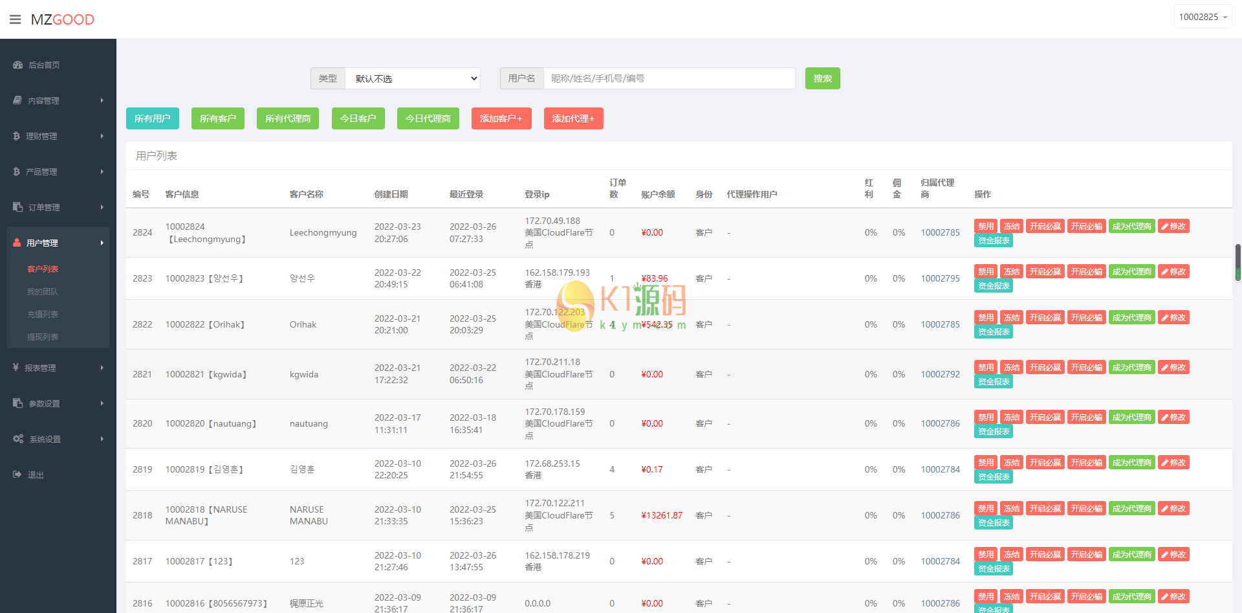Click the 报表管理 yen icon

pos(16,368)
